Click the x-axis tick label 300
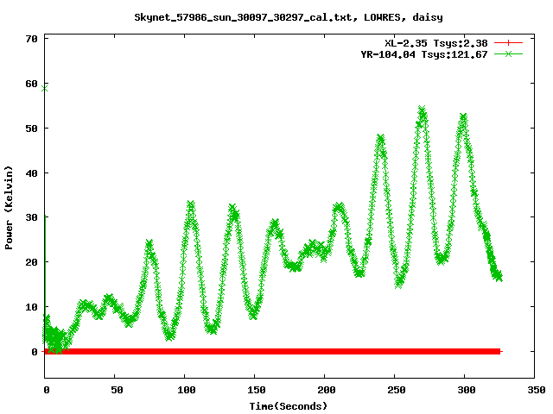 click(x=467, y=390)
